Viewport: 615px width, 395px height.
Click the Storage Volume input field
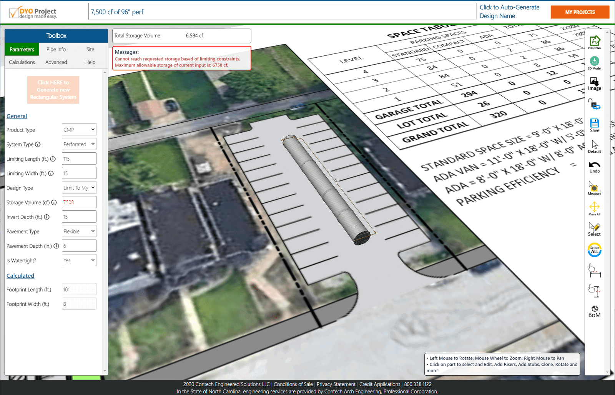[79, 202]
